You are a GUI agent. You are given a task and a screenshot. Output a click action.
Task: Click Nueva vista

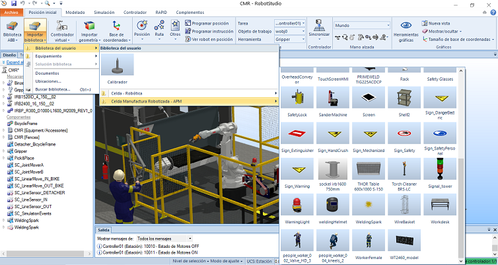click(436, 23)
